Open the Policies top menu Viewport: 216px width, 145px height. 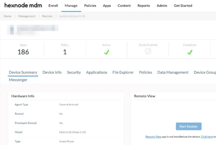click(x=90, y=6)
